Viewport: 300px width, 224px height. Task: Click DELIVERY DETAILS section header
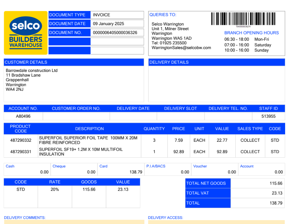(x=217, y=62)
